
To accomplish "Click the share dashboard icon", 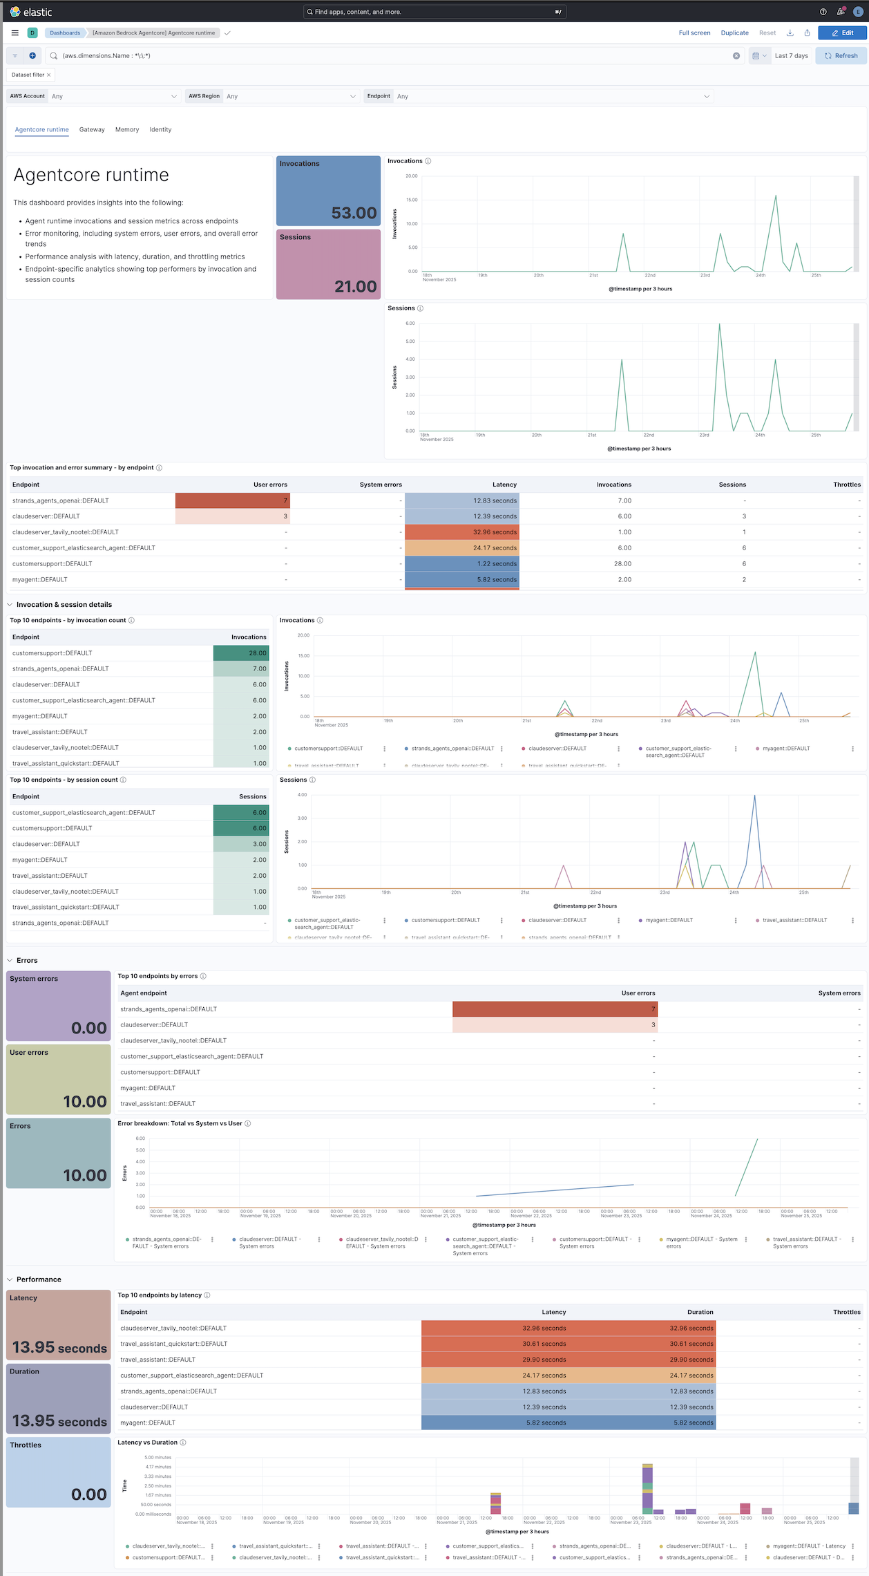I will tap(807, 32).
